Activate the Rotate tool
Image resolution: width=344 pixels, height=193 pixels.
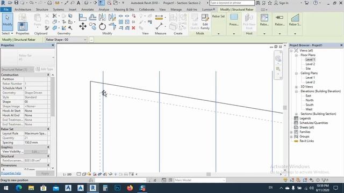(102, 26)
